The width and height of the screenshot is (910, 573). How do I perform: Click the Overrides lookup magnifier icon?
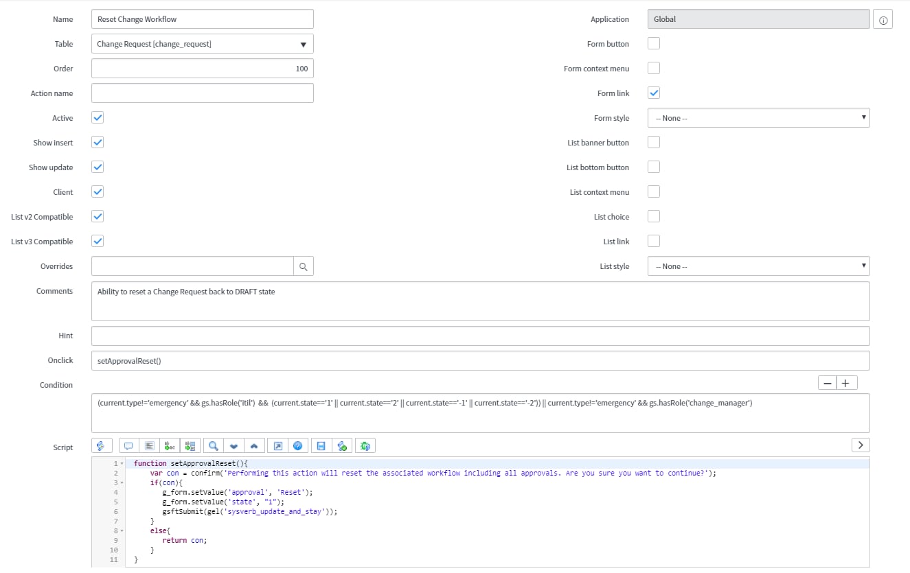click(x=304, y=266)
